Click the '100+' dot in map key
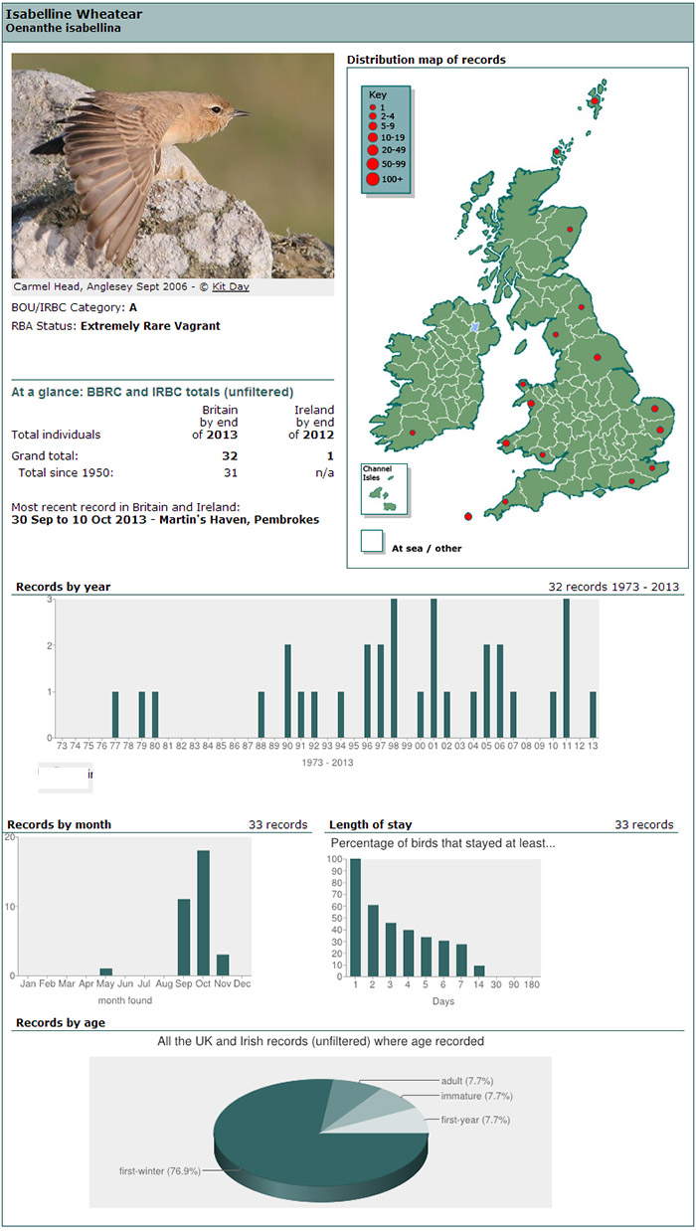This screenshot has width=696, height=1231. [x=372, y=179]
